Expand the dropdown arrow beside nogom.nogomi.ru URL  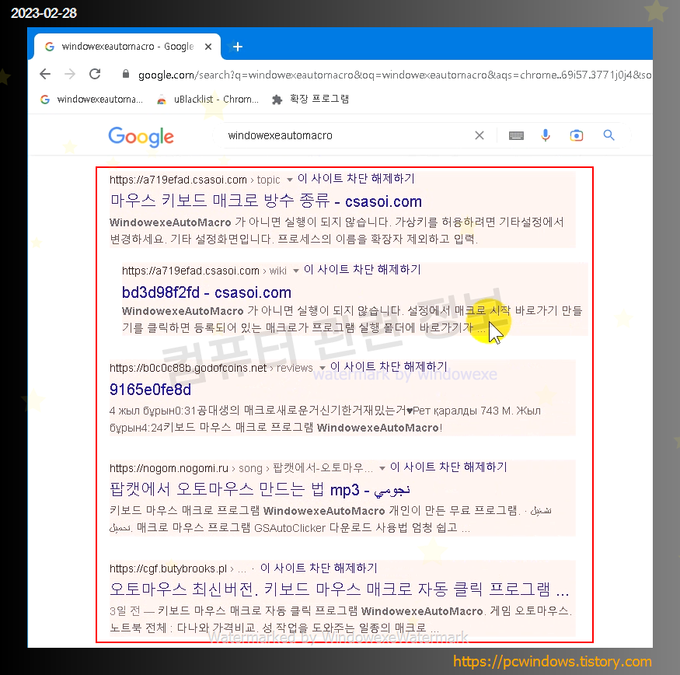[382, 468]
